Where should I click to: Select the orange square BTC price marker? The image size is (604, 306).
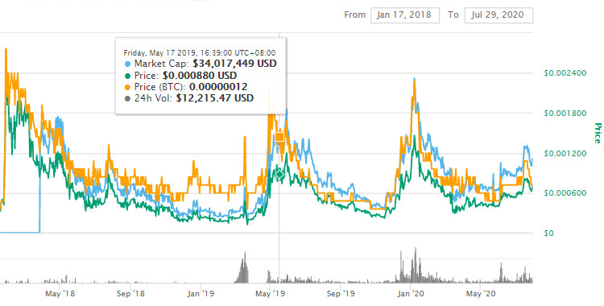[x=279, y=137]
